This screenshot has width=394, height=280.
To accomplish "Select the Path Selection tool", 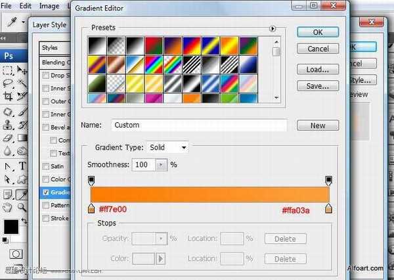I will (7, 179).
